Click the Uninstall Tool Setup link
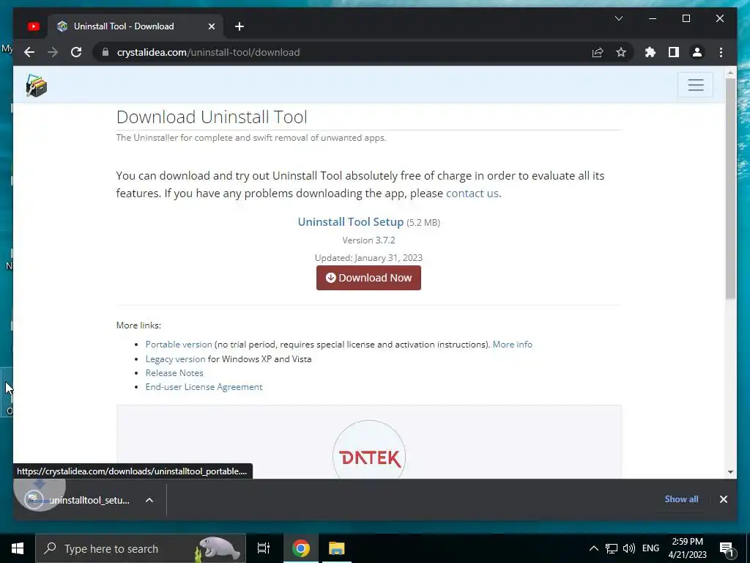The image size is (750, 563). [x=351, y=221]
